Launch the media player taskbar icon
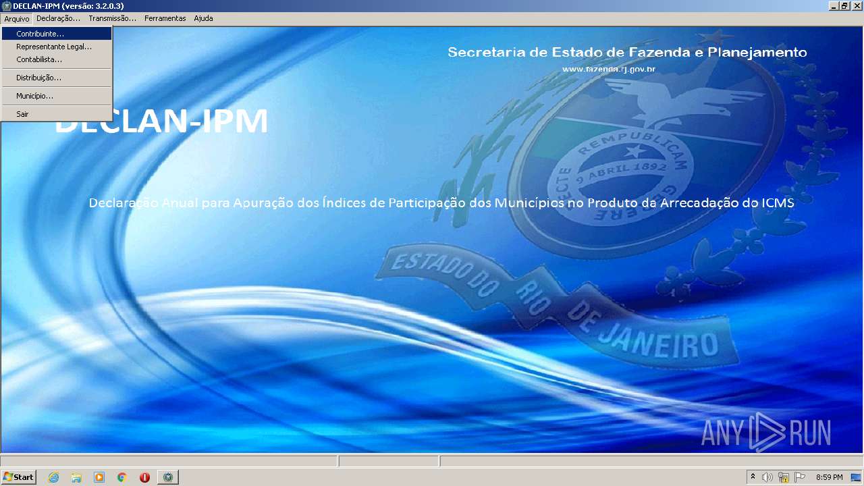864x486 pixels. pyautogui.click(x=99, y=477)
